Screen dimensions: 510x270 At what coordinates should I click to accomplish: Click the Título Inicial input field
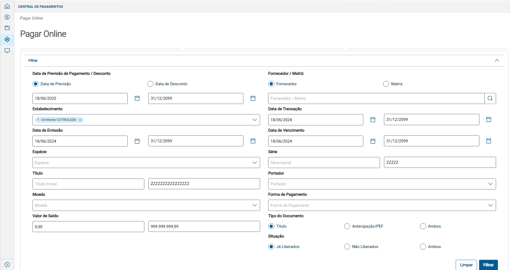tap(88, 184)
